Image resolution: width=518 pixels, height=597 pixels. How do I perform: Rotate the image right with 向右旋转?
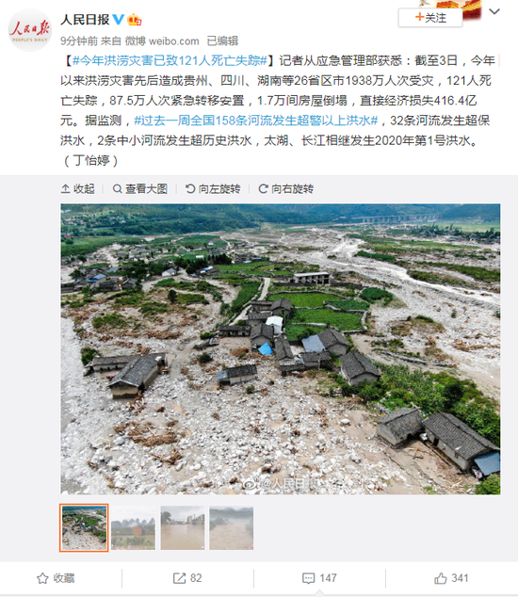point(285,188)
